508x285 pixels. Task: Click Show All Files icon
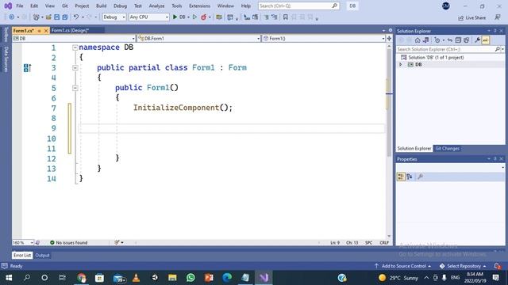(x=467, y=40)
